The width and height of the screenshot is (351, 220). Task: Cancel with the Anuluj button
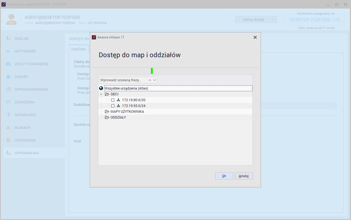click(244, 176)
